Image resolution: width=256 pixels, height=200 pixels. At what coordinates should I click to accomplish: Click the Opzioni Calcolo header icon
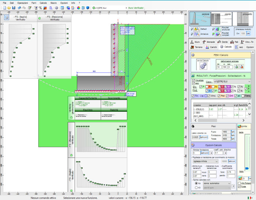[x=193, y=145]
